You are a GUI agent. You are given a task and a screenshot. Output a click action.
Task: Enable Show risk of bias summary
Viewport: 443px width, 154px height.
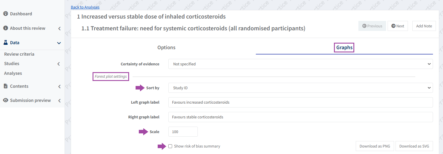tap(170, 146)
